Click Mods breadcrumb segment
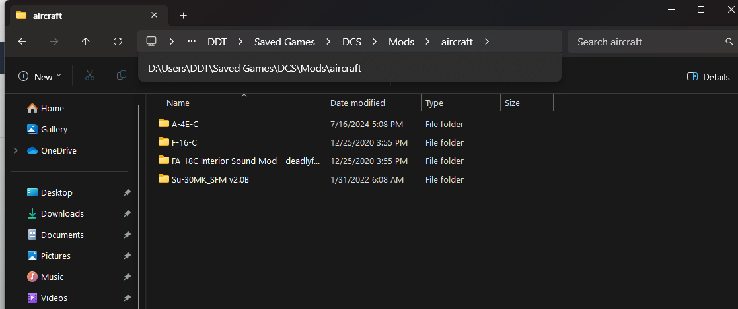Image resolution: width=738 pixels, height=309 pixels. 402,42
